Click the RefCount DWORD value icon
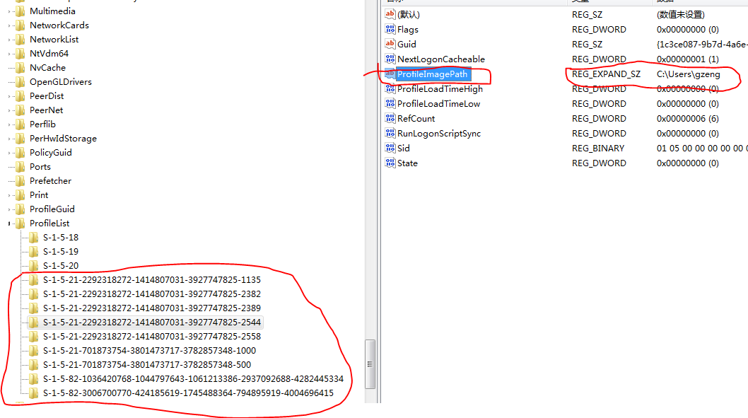Image resolution: width=748 pixels, height=418 pixels. 390,118
